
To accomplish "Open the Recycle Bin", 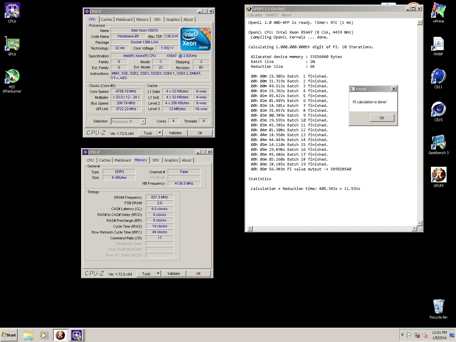I will (438, 309).
